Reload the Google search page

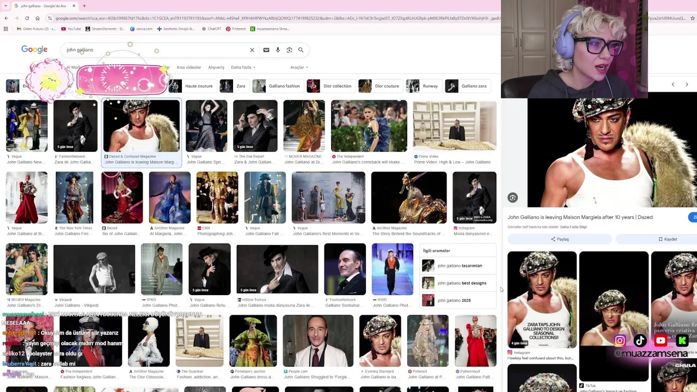[x=27, y=18]
